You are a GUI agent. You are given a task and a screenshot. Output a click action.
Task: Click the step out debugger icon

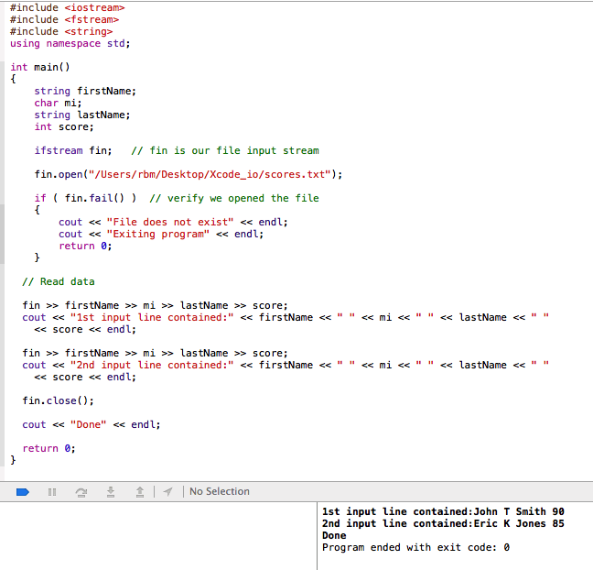click(x=140, y=492)
